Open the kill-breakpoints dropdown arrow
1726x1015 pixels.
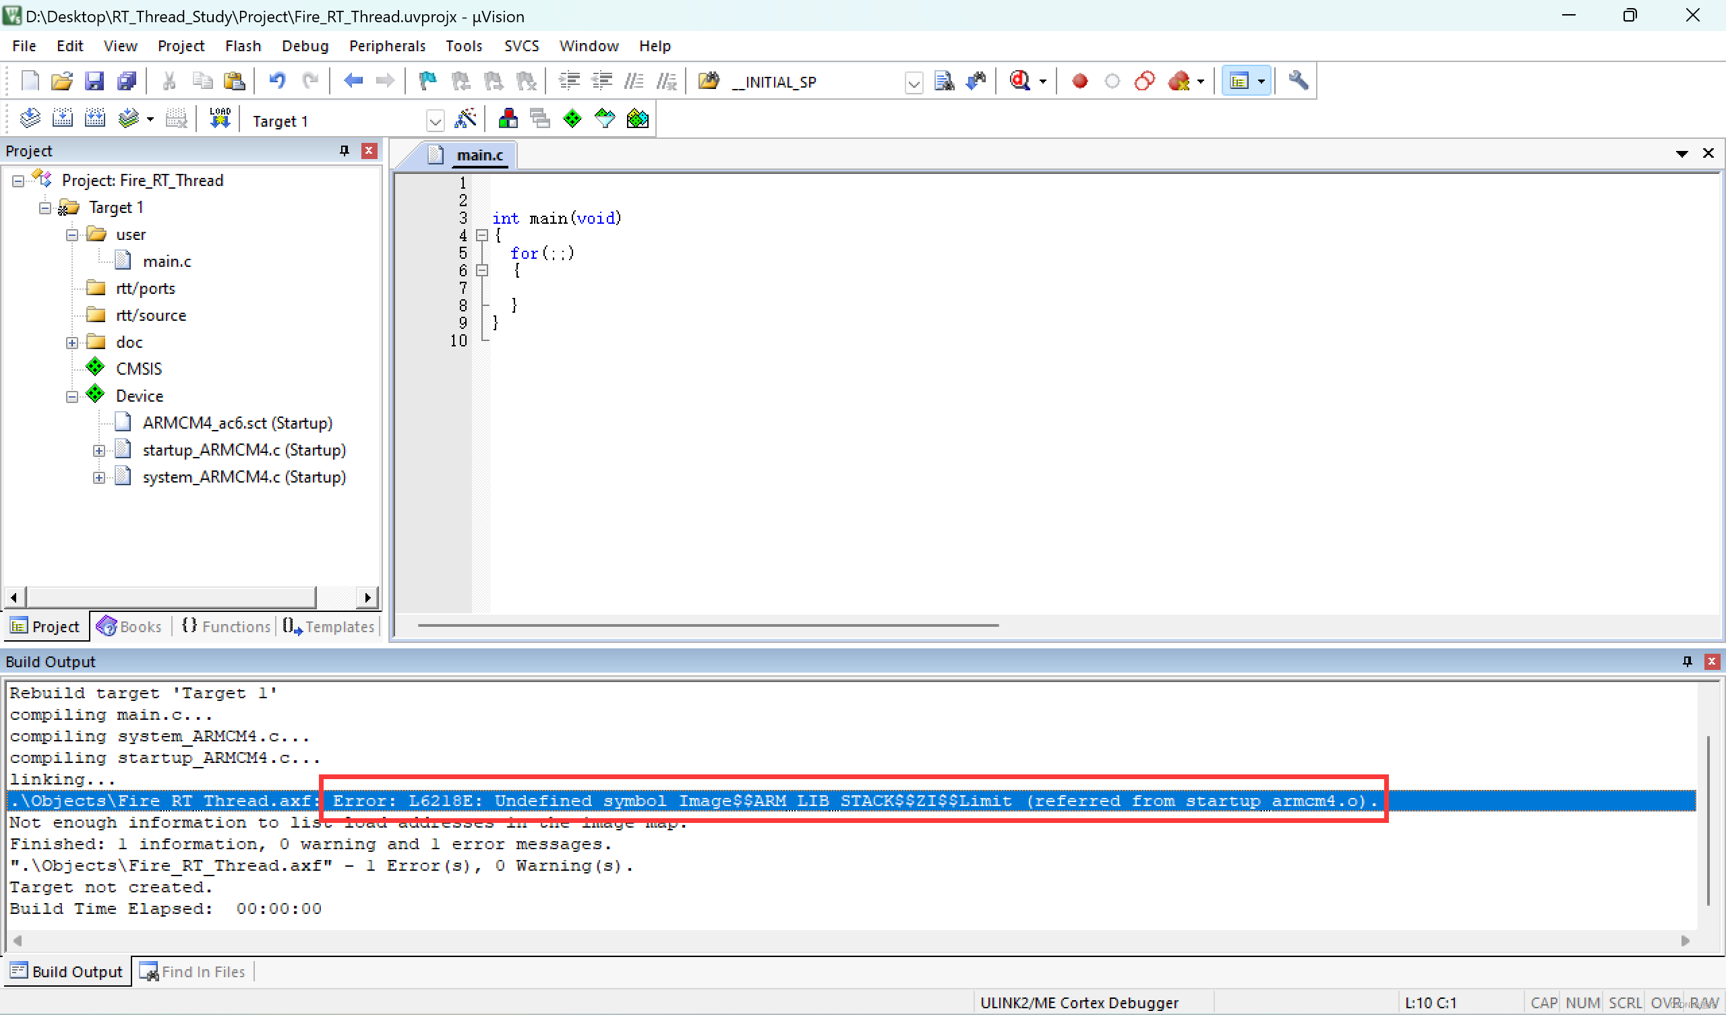pos(1201,82)
